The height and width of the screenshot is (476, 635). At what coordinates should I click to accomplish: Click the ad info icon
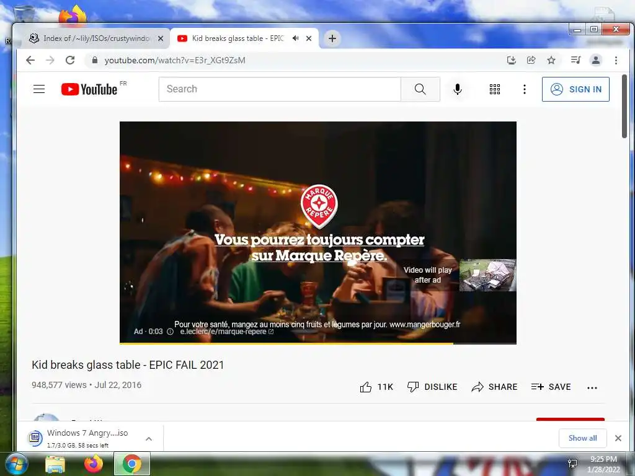pos(170,332)
